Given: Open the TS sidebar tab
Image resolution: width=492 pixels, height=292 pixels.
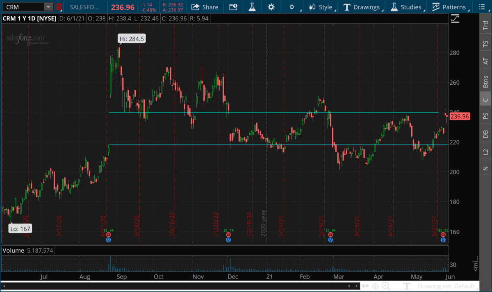Looking at the screenshot, I should pyautogui.click(x=485, y=44).
